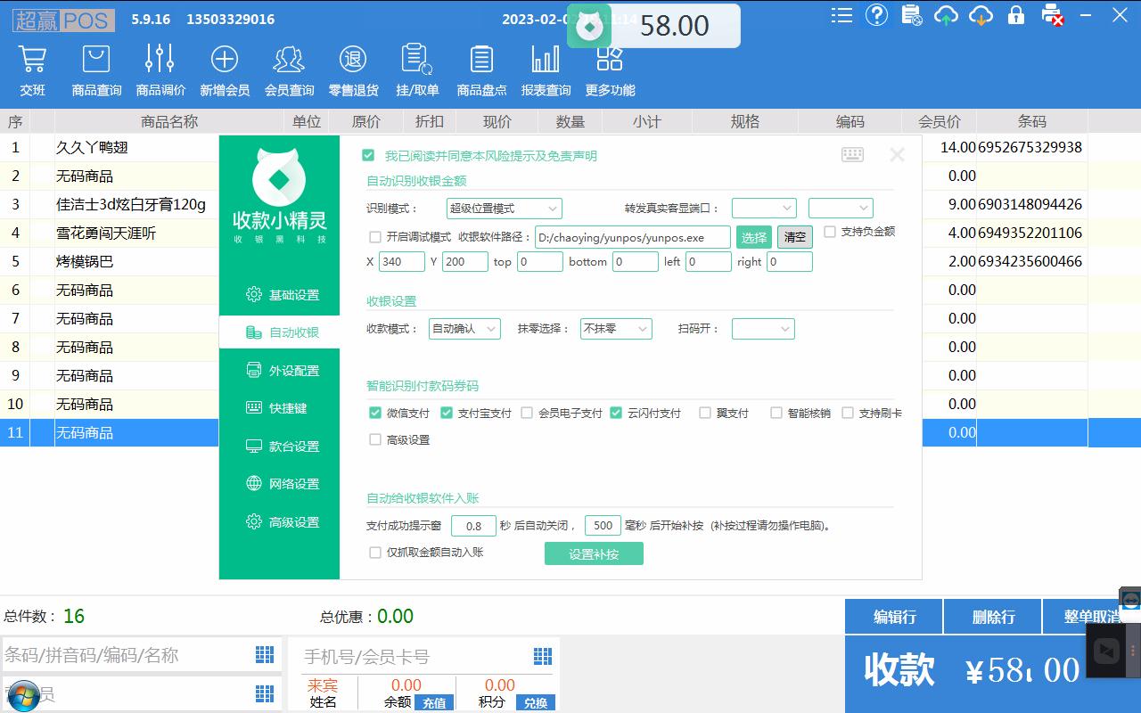
Task: Enable 会员电子支付 checkbox
Action: click(527, 413)
